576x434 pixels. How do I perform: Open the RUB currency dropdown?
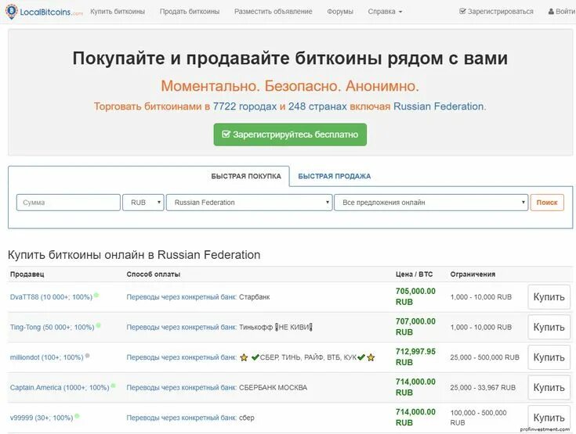[143, 203]
